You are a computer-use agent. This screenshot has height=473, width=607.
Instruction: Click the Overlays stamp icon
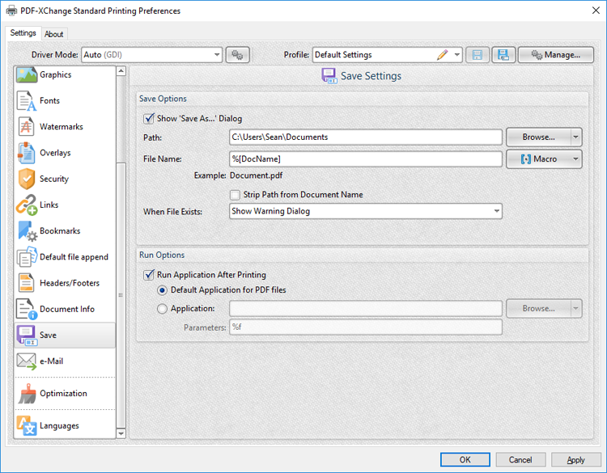point(27,153)
